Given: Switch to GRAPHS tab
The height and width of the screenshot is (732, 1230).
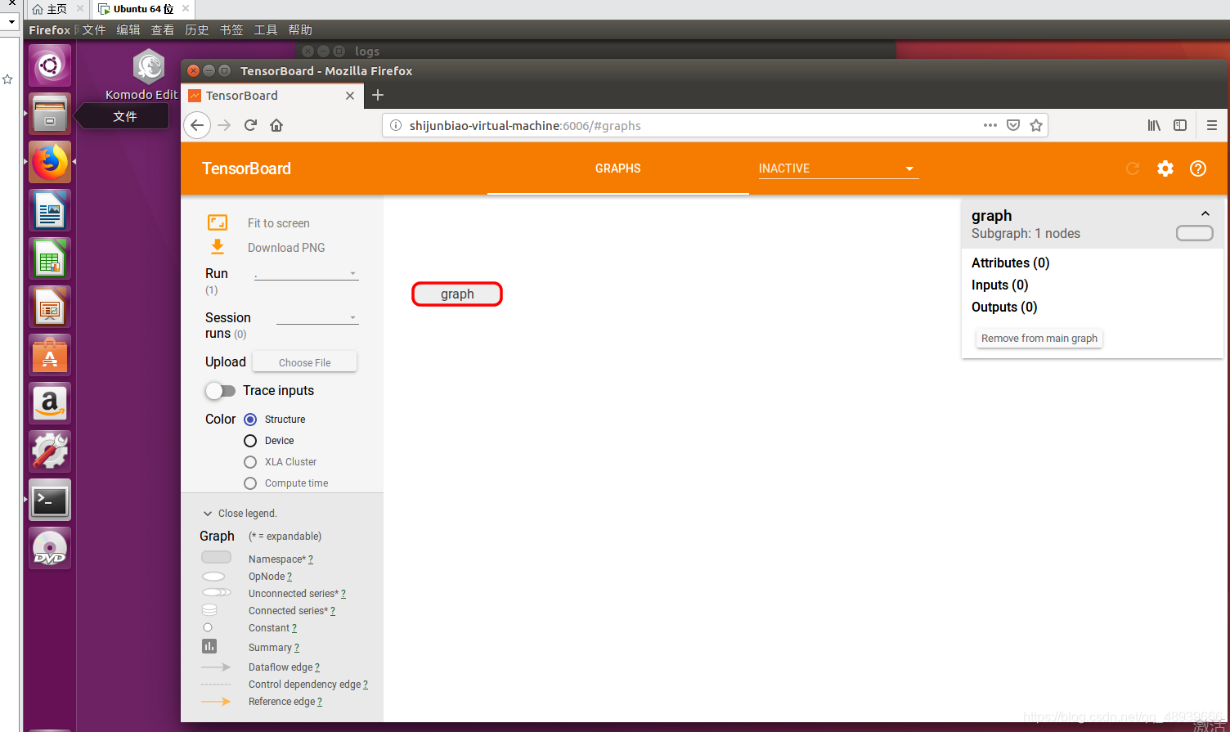Looking at the screenshot, I should 617,168.
